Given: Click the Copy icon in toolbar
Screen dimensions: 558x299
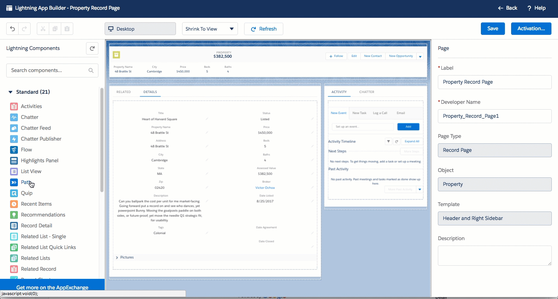Looking at the screenshot, I should click(x=55, y=29).
